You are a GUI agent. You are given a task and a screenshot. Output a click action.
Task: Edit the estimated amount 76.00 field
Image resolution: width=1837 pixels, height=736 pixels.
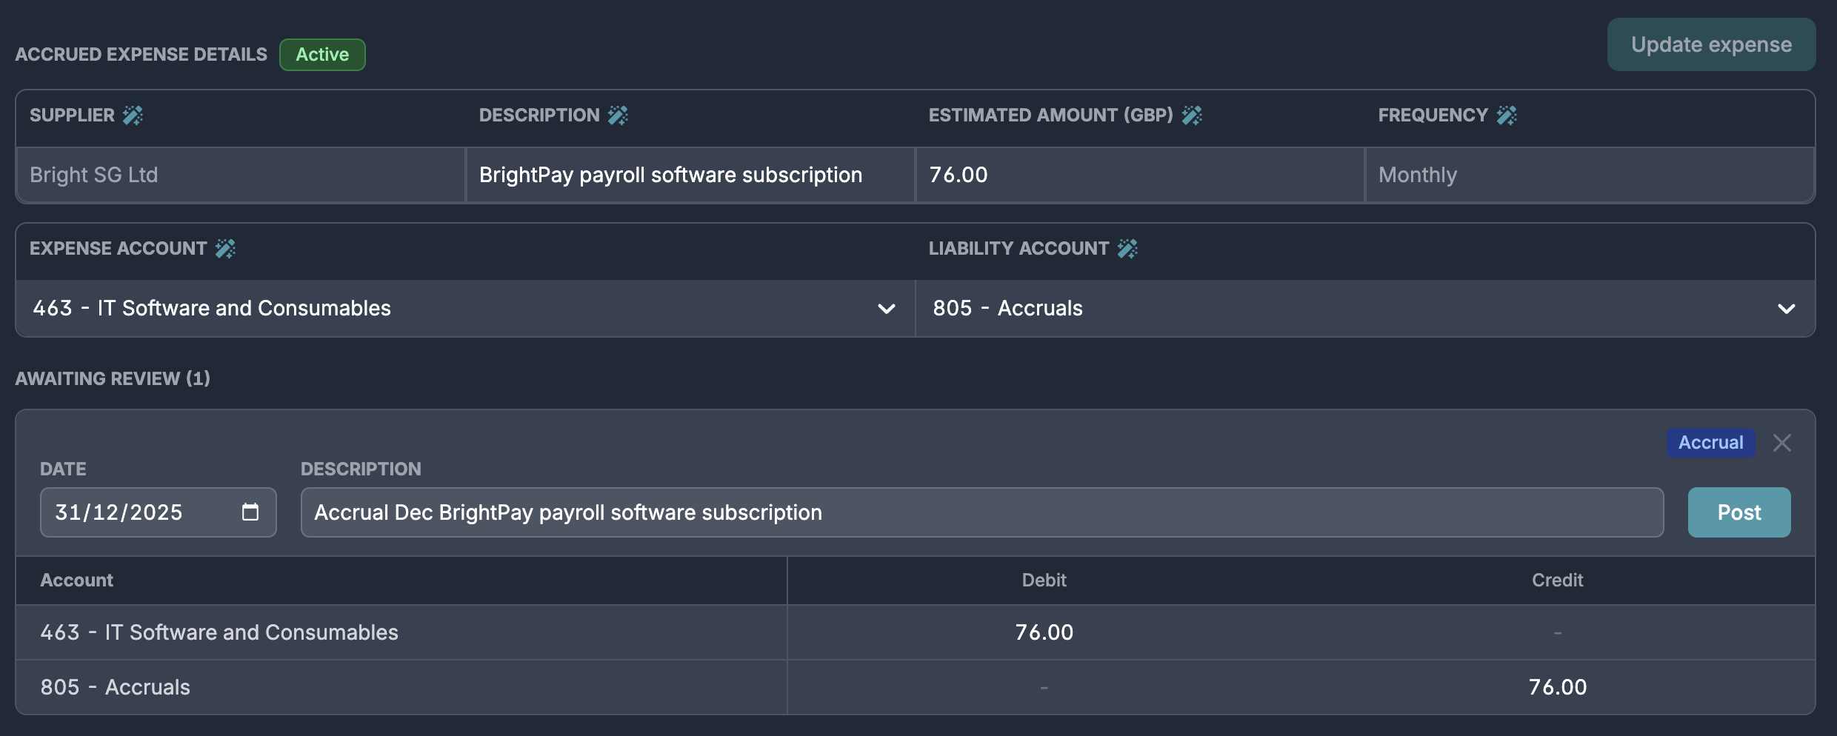point(1140,175)
